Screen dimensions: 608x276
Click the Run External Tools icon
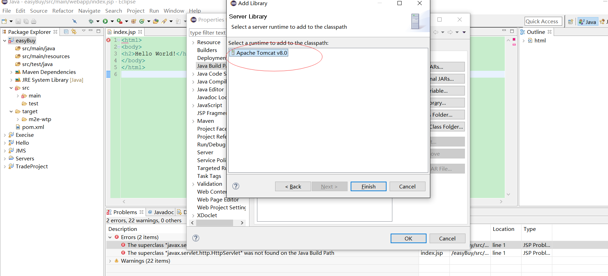[119, 21]
